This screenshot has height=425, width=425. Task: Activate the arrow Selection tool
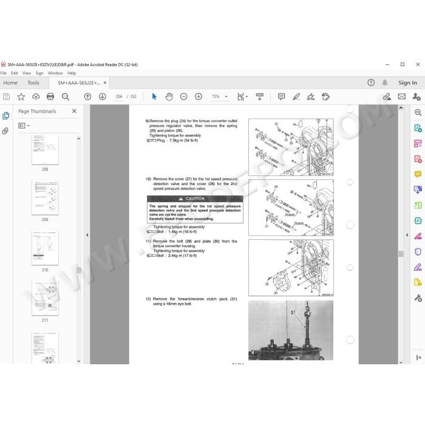pos(154,97)
